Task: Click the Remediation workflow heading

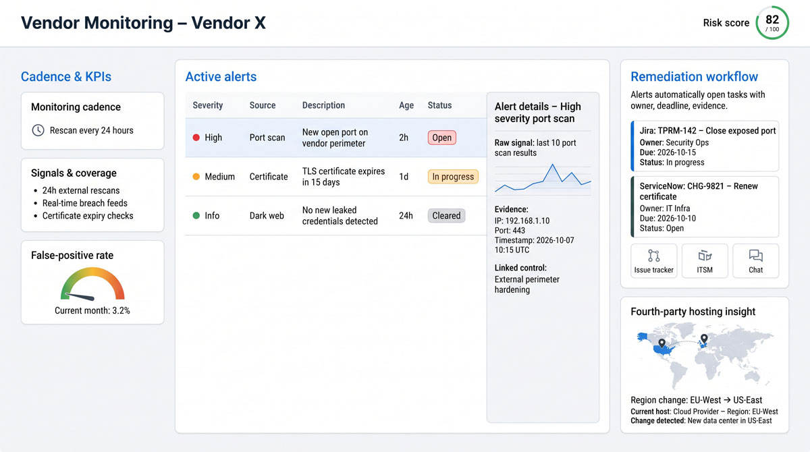Action: [694, 77]
